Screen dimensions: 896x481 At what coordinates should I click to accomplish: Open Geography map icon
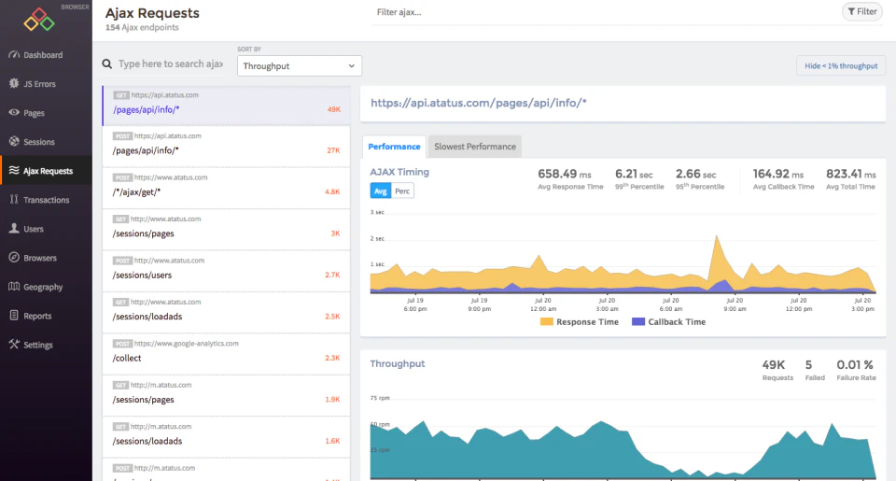pyautogui.click(x=14, y=287)
